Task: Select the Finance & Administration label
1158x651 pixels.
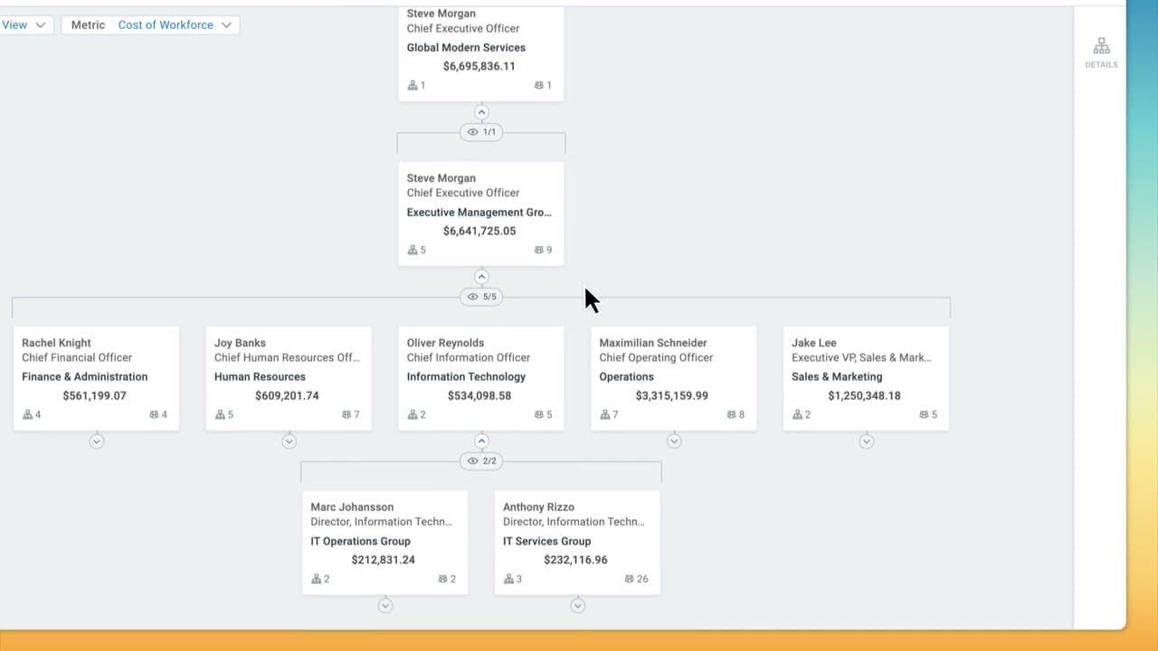Action: point(85,377)
